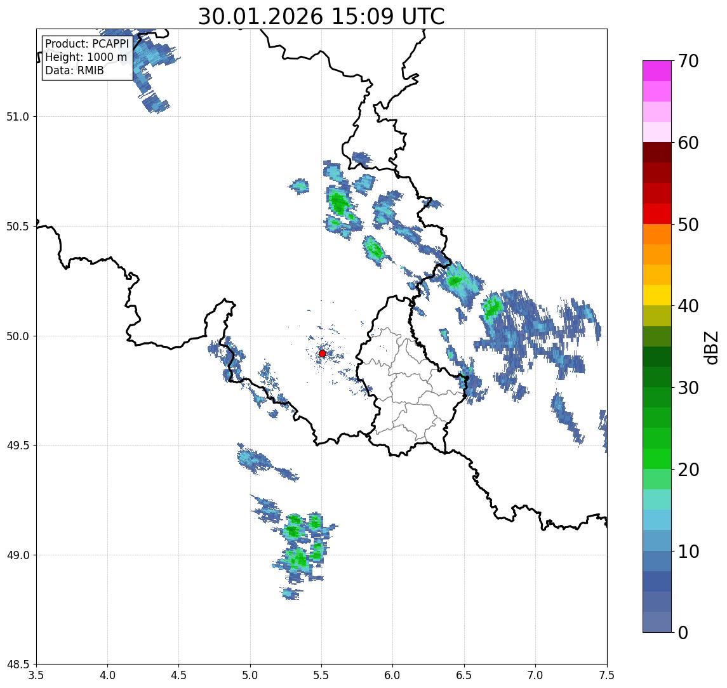Click the colorbar tick label 40
Viewport: 727px width, 688px height.
688,306
